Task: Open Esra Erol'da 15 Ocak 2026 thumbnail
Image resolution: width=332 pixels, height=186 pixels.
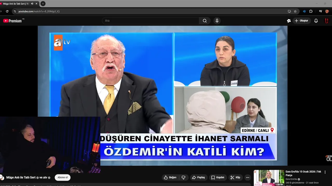Action: click(x=269, y=178)
